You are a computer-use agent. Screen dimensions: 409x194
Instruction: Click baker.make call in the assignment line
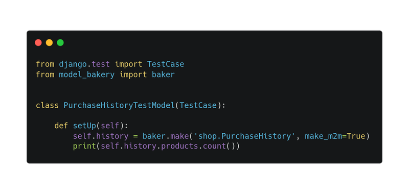[166, 136]
